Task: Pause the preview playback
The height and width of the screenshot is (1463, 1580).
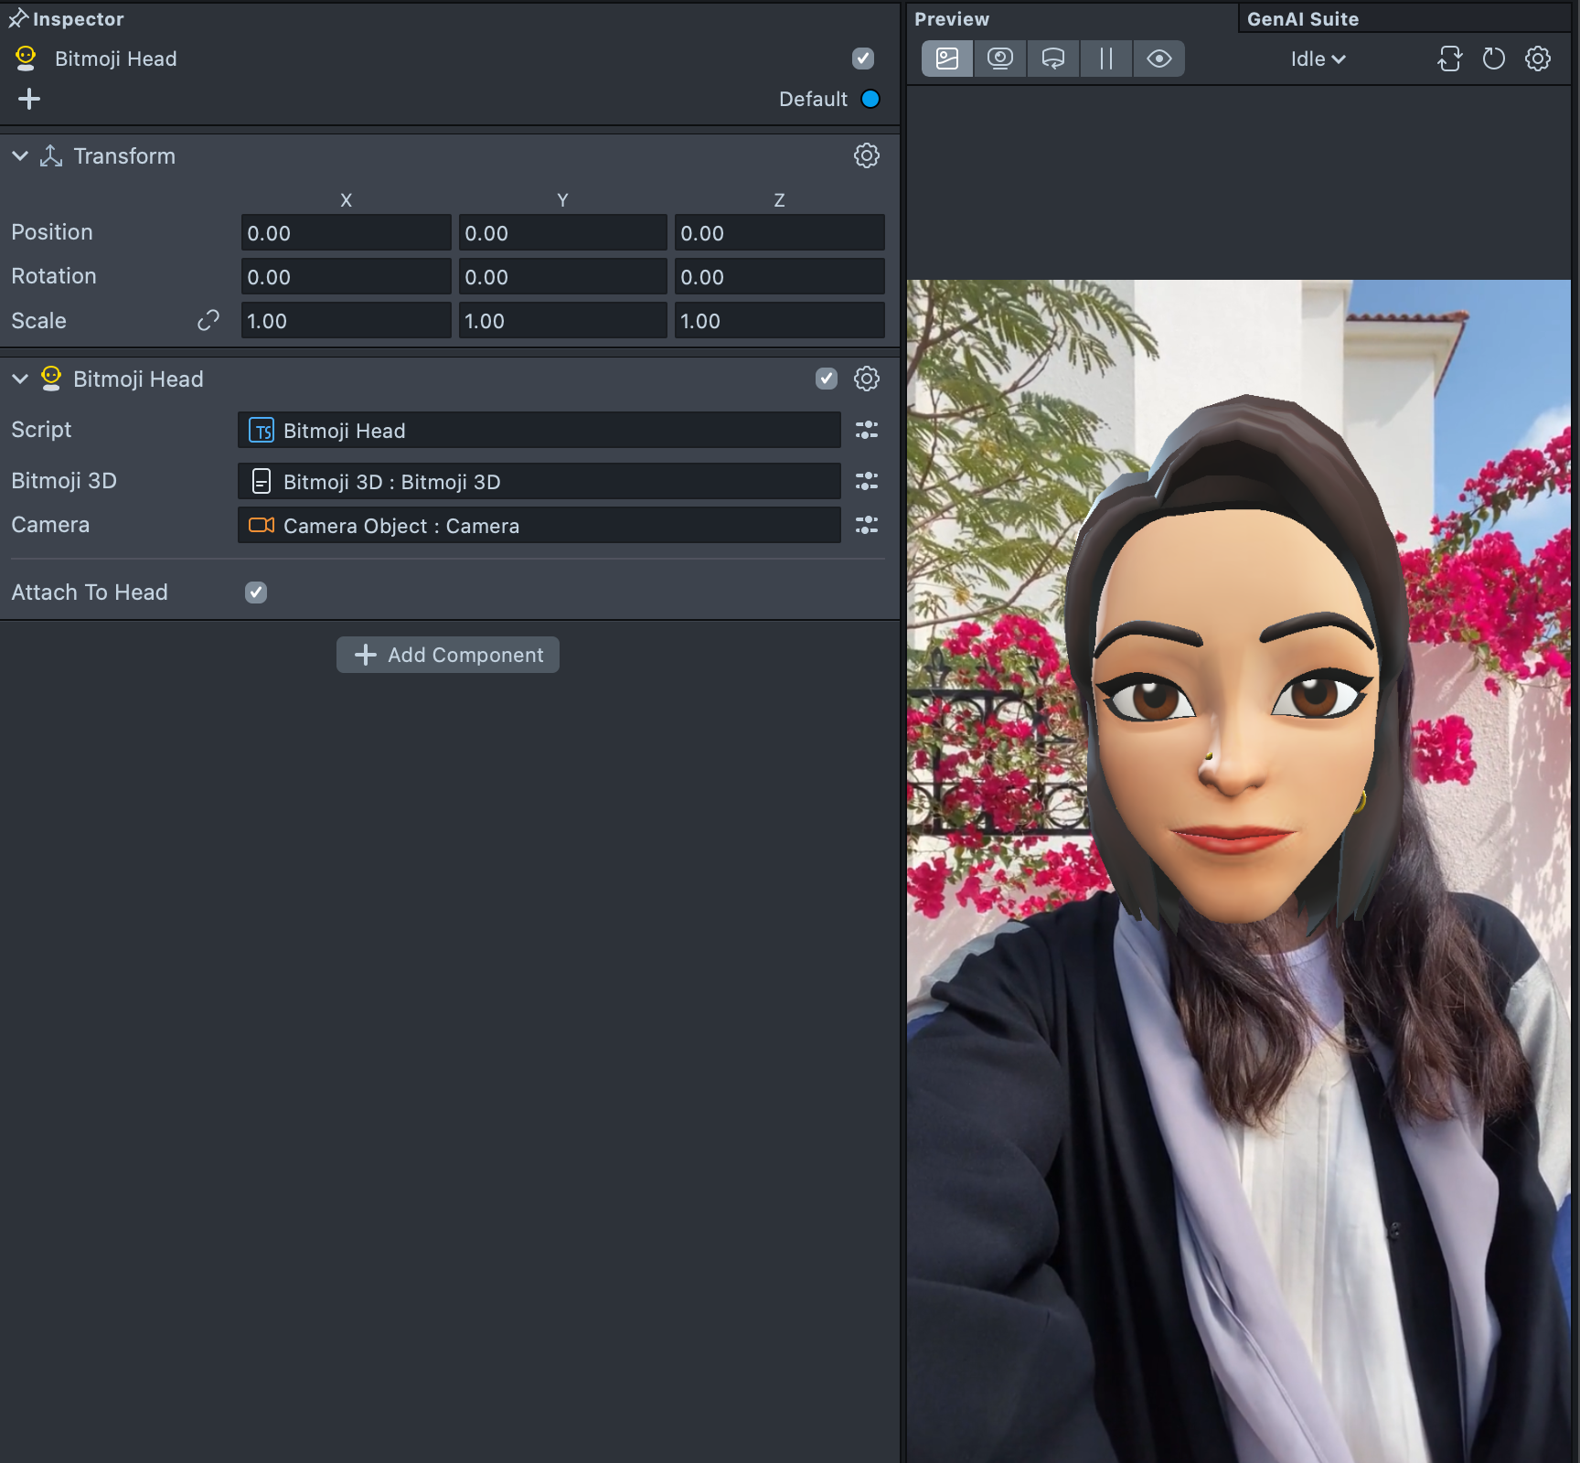Action: pyautogui.click(x=1105, y=59)
